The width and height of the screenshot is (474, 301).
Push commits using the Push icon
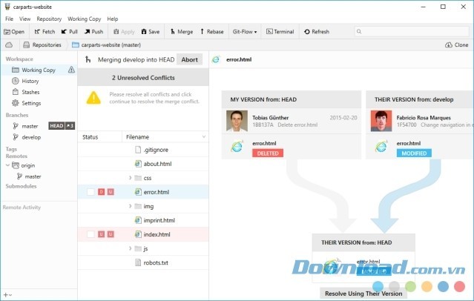pyautogui.click(x=87, y=32)
